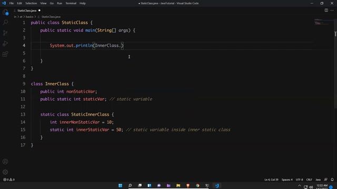Open the Run and Debug view
This screenshot has height=189, width=337.
(x=5, y=43)
